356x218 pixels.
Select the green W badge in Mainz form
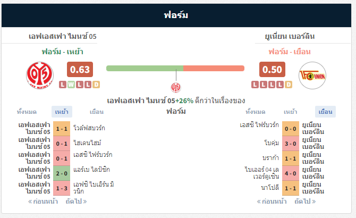[71, 85]
